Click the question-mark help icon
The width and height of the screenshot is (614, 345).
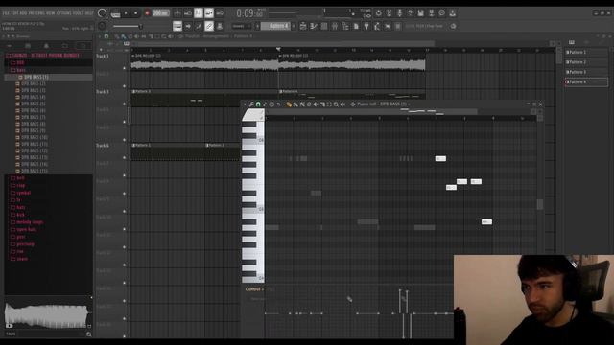[x=410, y=12]
